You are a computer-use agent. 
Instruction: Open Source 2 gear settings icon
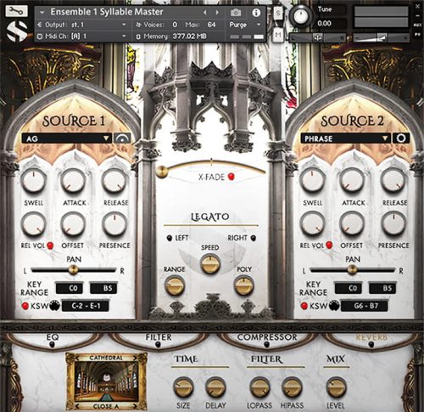click(x=401, y=138)
